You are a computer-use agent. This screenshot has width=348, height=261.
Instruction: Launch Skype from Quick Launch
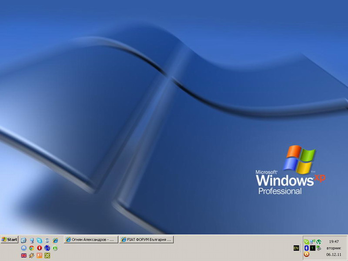pos(40,240)
